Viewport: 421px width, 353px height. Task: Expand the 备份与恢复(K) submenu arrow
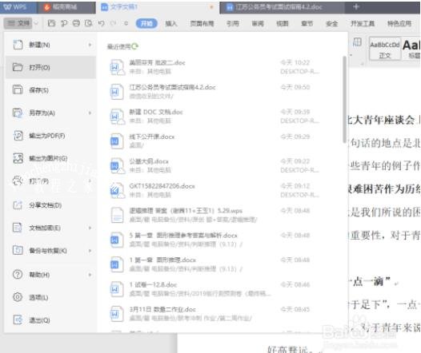tap(90, 251)
